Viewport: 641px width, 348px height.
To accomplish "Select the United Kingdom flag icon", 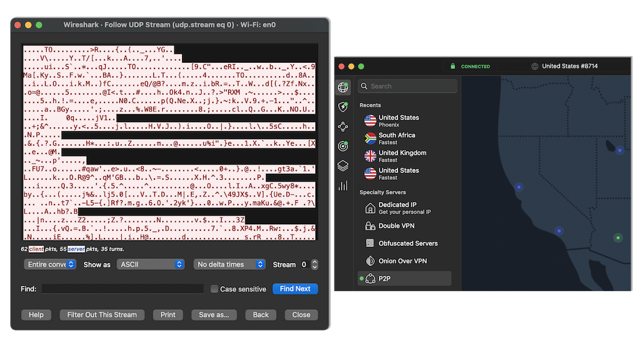I will point(370,156).
